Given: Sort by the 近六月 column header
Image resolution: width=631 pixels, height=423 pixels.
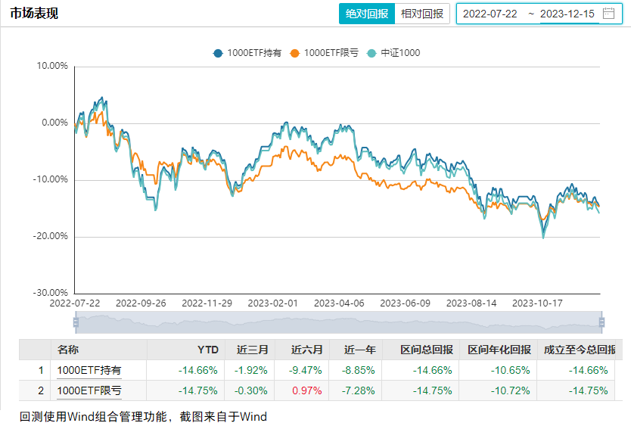Looking at the screenshot, I should pos(306,350).
